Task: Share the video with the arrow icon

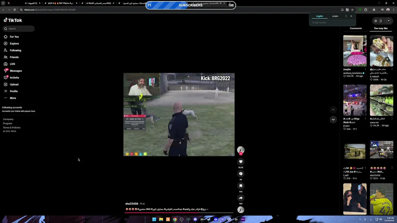Action: pos(241,198)
